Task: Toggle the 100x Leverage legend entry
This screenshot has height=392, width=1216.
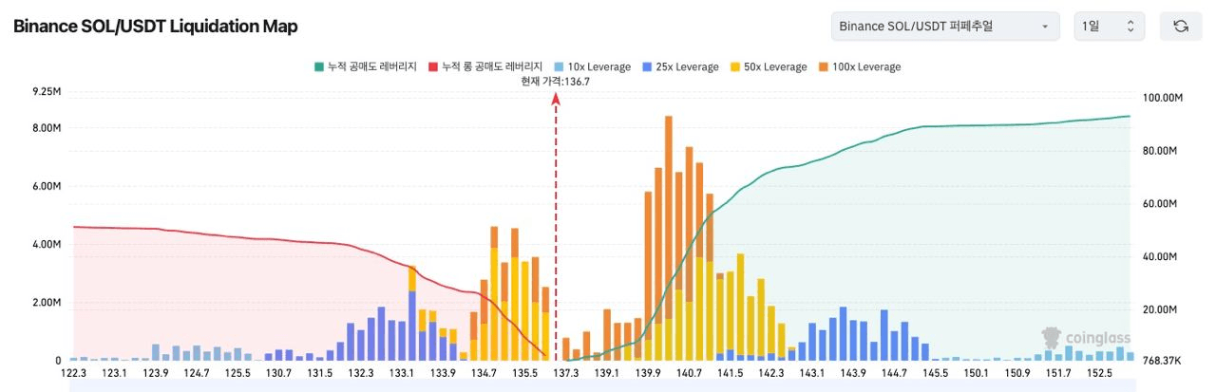Action: click(x=859, y=66)
